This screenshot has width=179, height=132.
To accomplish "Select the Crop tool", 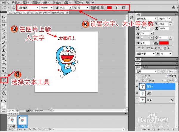I will [4, 34].
